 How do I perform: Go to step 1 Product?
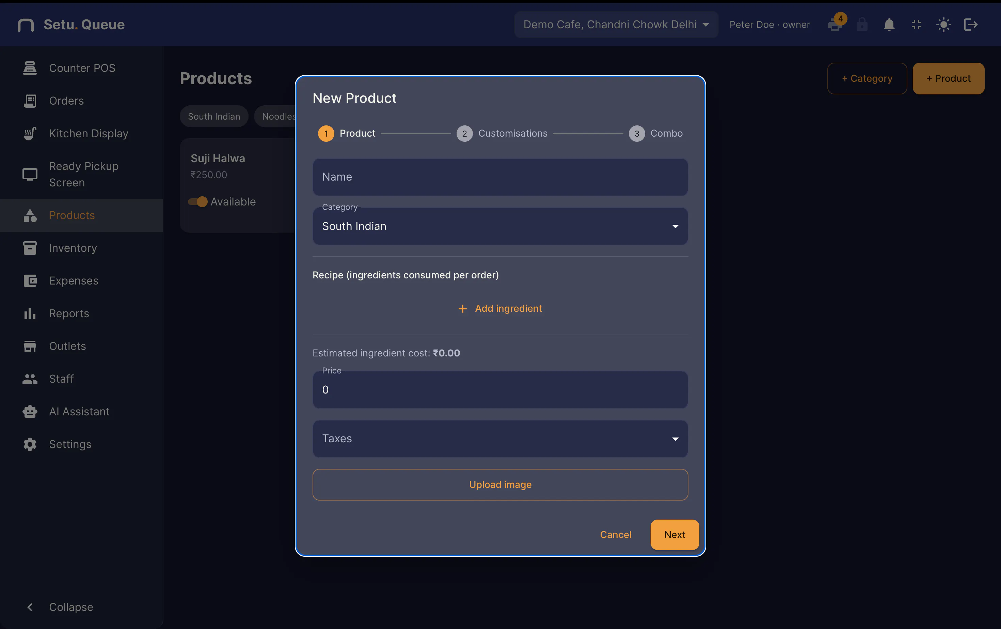[347, 134]
